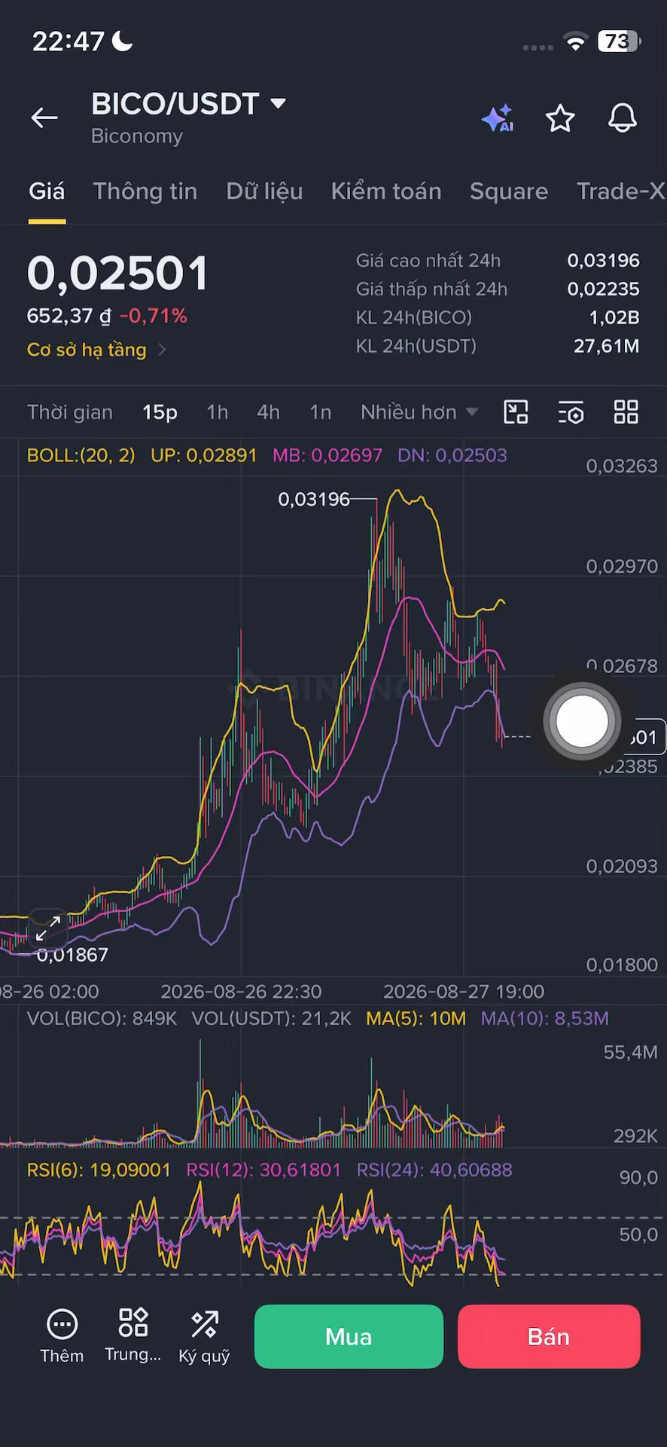667x1447 pixels.
Task: Expand the BICO/USDT pair selector arrow
Action: pos(278,103)
